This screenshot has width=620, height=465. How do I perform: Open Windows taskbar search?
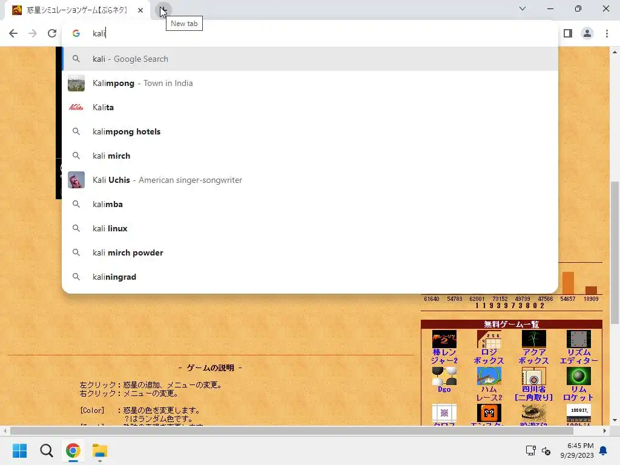[x=46, y=450]
